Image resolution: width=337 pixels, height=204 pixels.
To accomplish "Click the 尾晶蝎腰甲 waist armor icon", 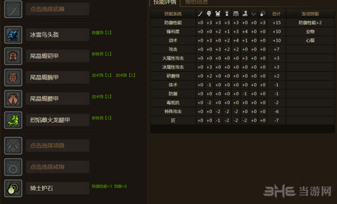I will pos(13,99).
